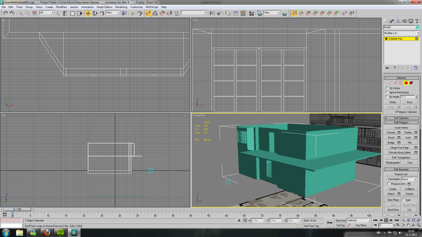This screenshot has height=237, width=422.
Task: Tick the Ignore Backfacing checkbox
Action: pos(387,93)
